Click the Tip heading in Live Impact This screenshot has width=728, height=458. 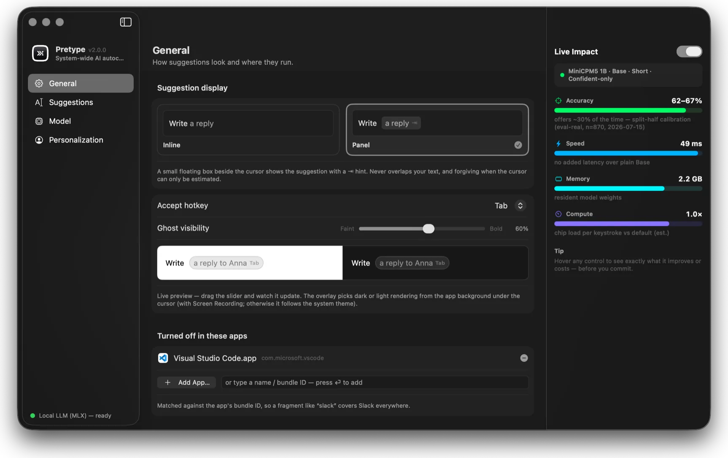point(559,251)
